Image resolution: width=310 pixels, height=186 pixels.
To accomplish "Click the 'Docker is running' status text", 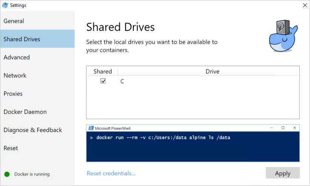I will click(32, 174).
